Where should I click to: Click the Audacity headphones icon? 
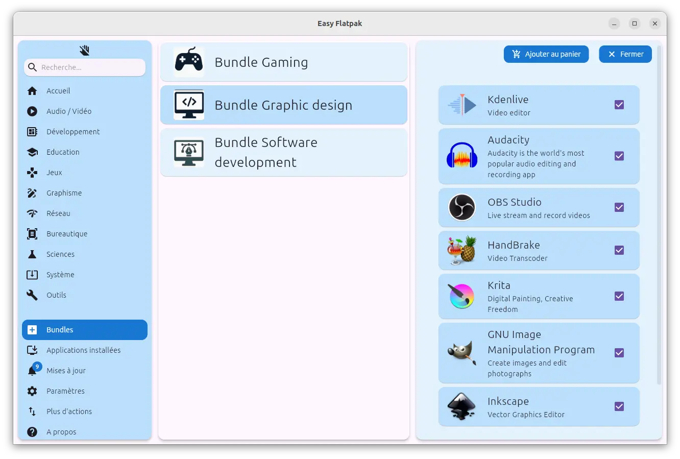click(462, 156)
